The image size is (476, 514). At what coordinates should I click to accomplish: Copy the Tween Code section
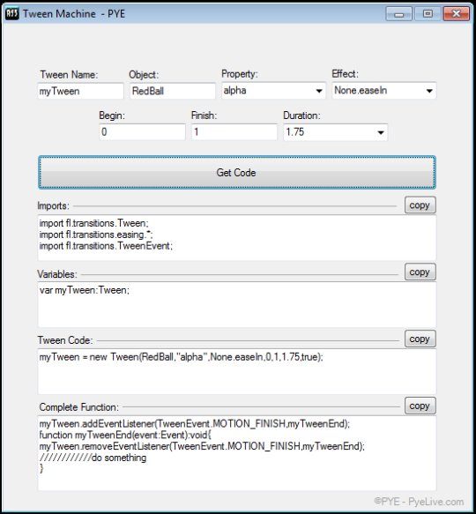click(420, 339)
